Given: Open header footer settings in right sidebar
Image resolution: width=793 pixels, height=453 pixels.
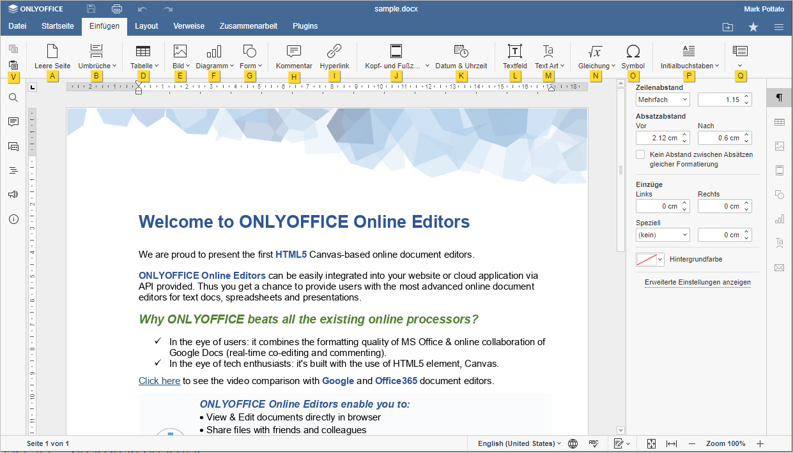Looking at the screenshot, I should [x=779, y=170].
